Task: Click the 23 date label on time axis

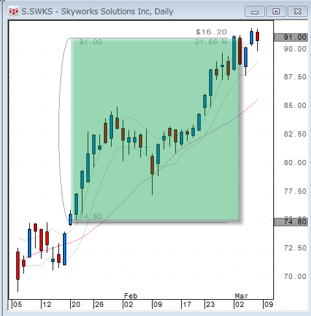Action: (x=210, y=304)
